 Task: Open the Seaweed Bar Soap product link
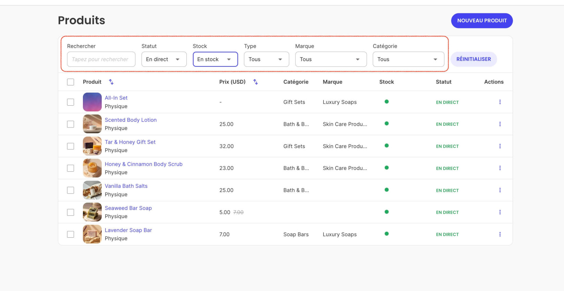[128, 208]
